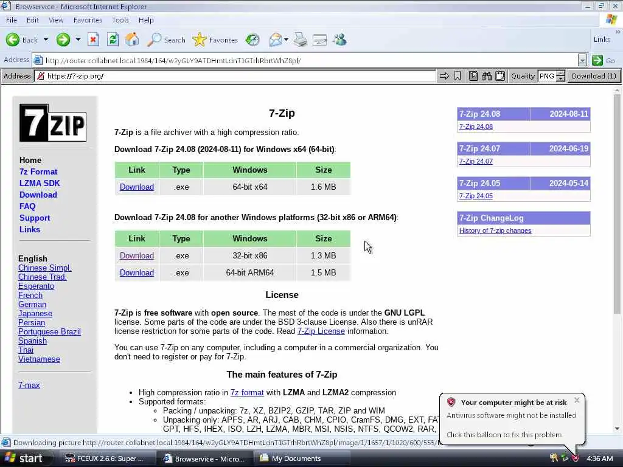Decrease Quality stepper down arrow
The height and width of the screenshot is (467, 623).
pyautogui.click(x=560, y=78)
